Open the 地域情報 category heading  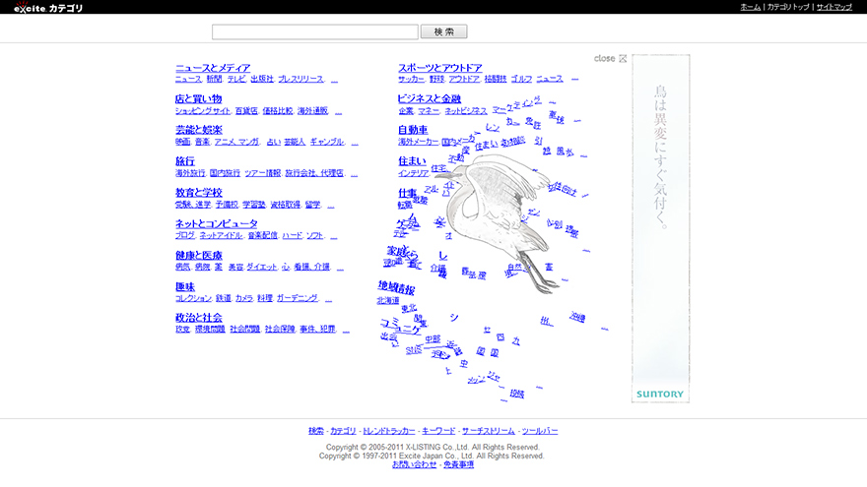(396, 287)
